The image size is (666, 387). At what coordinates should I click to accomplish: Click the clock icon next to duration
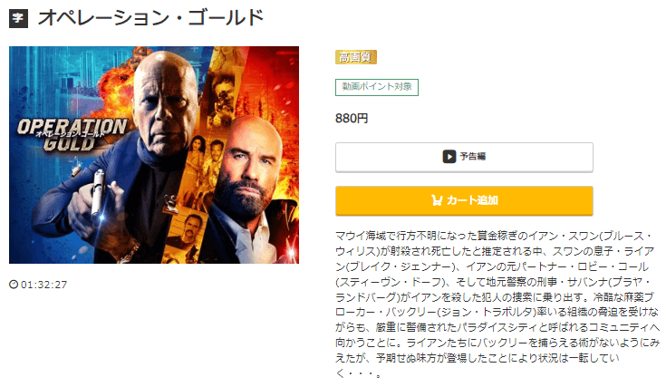(x=14, y=285)
